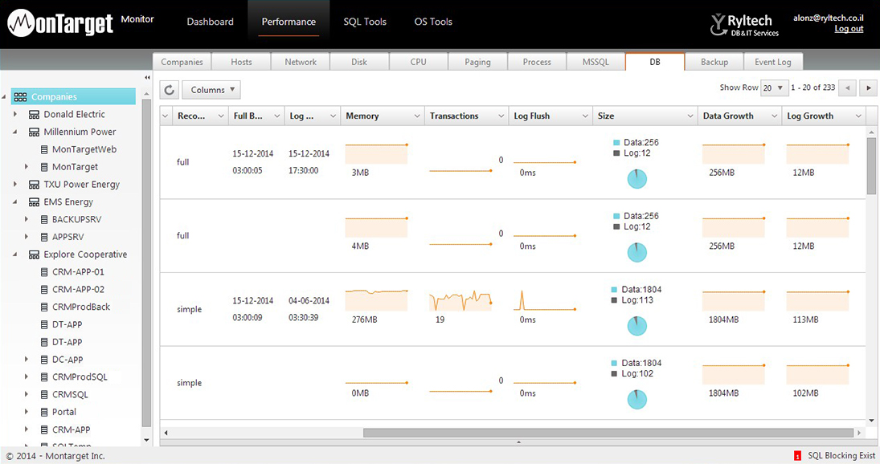This screenshot has height=464, width=880.
Task: Open the Columns dropdown
Action: pos(211,90)
